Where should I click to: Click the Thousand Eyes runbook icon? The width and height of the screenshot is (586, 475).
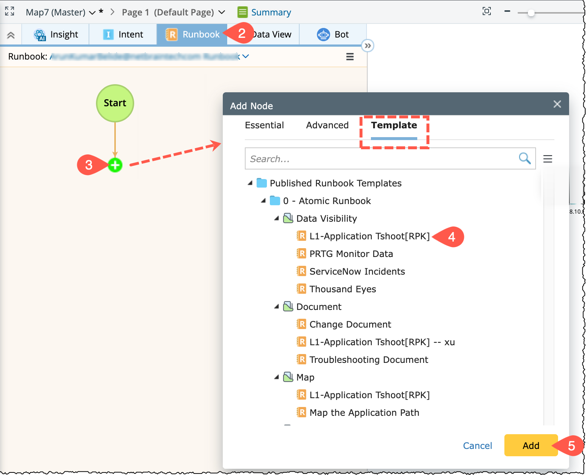point(301,289)
